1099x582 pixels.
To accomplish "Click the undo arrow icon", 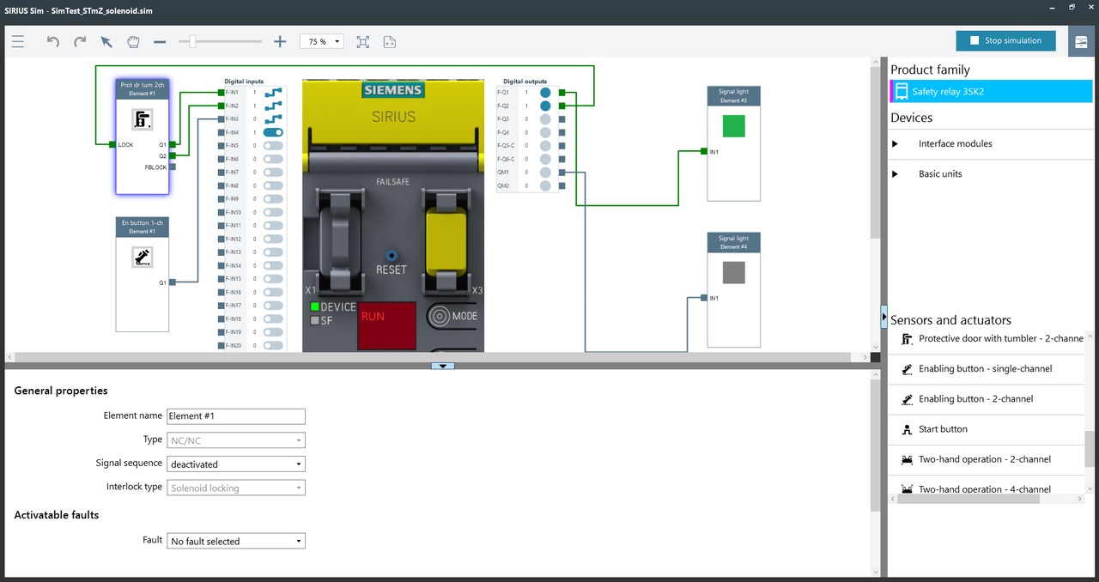I will coord(53,41).
